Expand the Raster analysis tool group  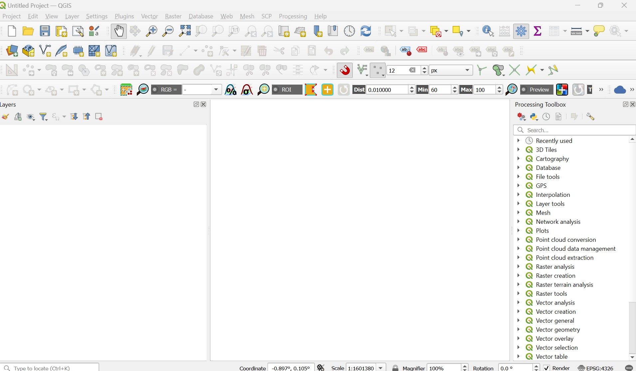(519, 266)
